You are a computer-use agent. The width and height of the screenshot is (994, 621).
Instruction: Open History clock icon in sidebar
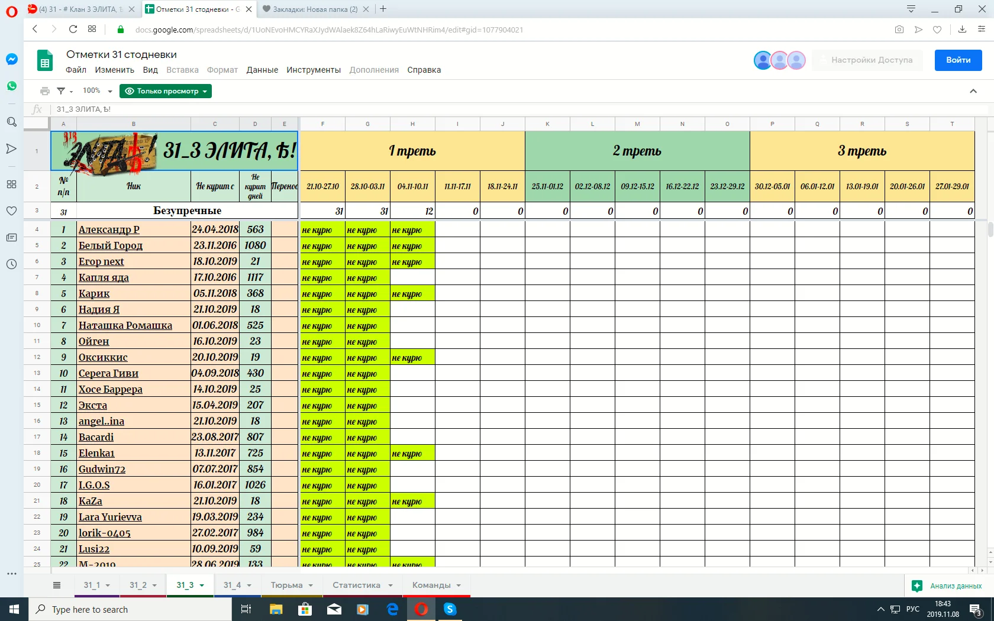[x=11, y=264]
